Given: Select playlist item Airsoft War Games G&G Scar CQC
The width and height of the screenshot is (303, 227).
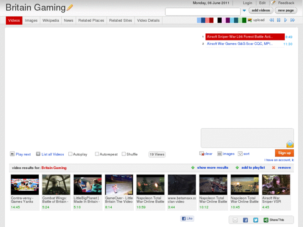Looking at the screenshot, I should (x=245, y=44).
